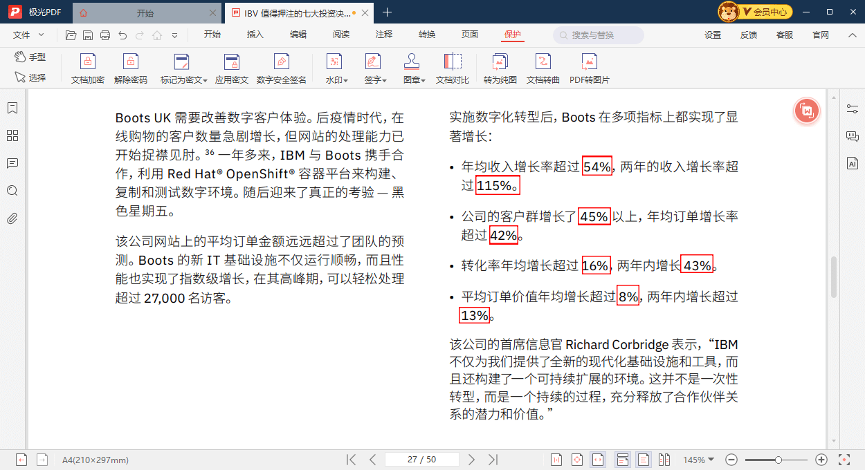Open 反馈 feedback link

[749, 35]
